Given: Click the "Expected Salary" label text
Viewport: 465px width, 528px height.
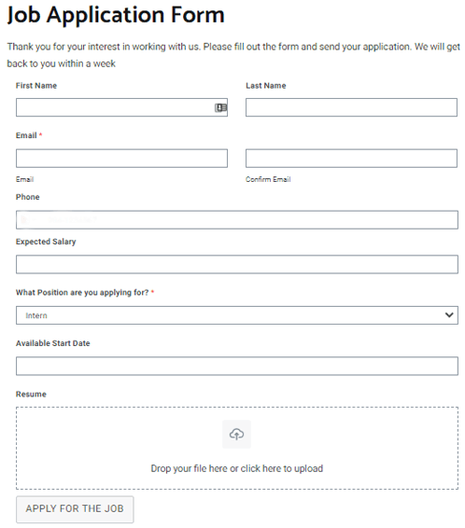Looking at the screenshot, I should tap(46, 242).
